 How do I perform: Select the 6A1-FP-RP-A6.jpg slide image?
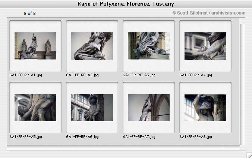point(92,107)
